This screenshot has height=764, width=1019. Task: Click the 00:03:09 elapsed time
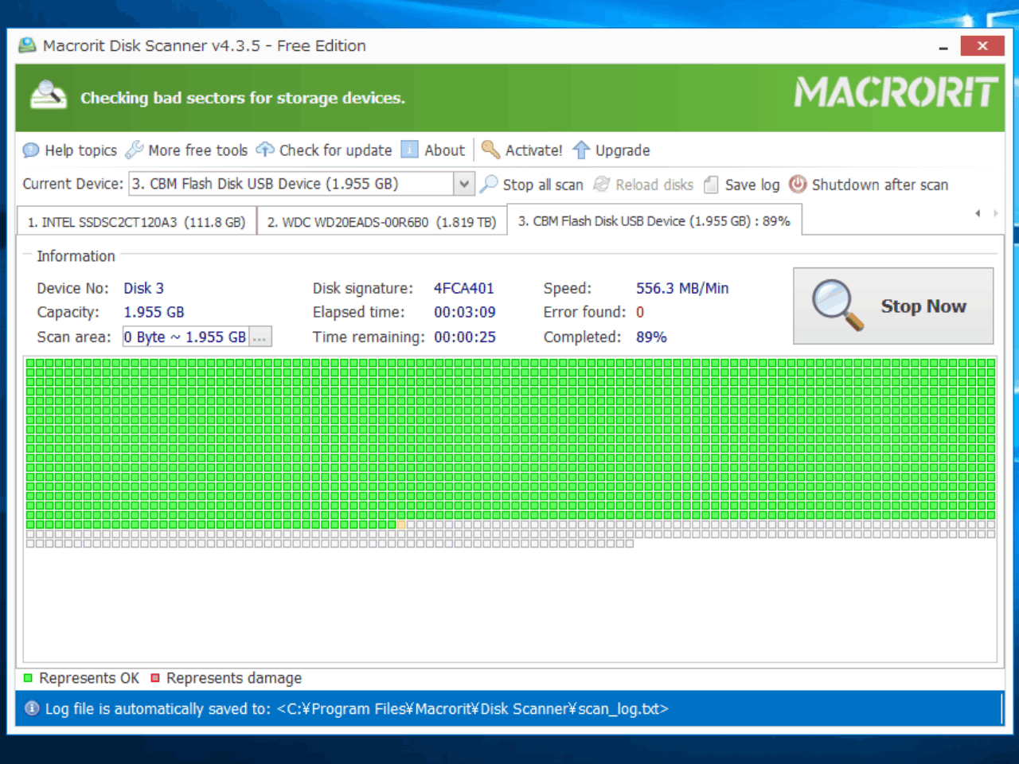tap(465, 312)
